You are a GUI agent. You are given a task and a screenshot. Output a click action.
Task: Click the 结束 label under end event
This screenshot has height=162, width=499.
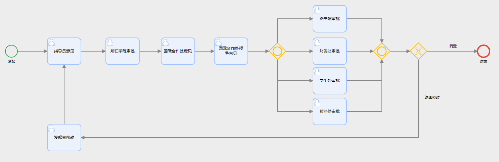tap(484, 62)
